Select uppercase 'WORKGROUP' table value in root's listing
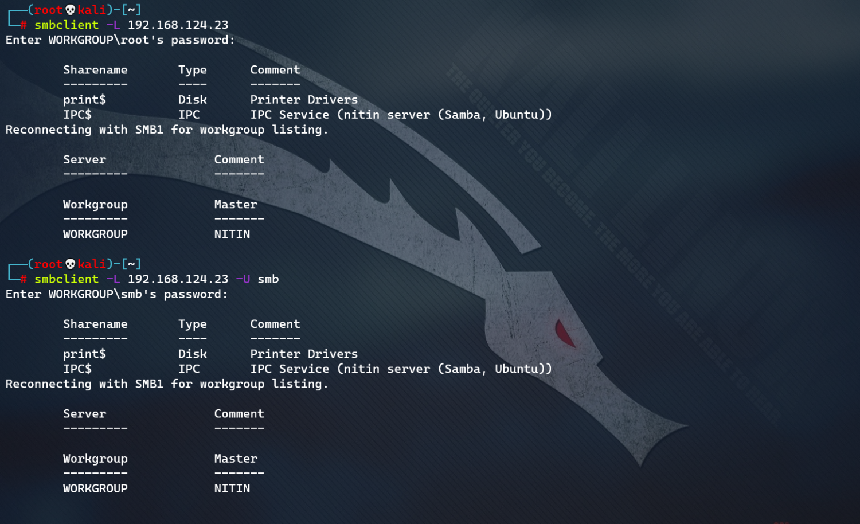 [95, 234]
